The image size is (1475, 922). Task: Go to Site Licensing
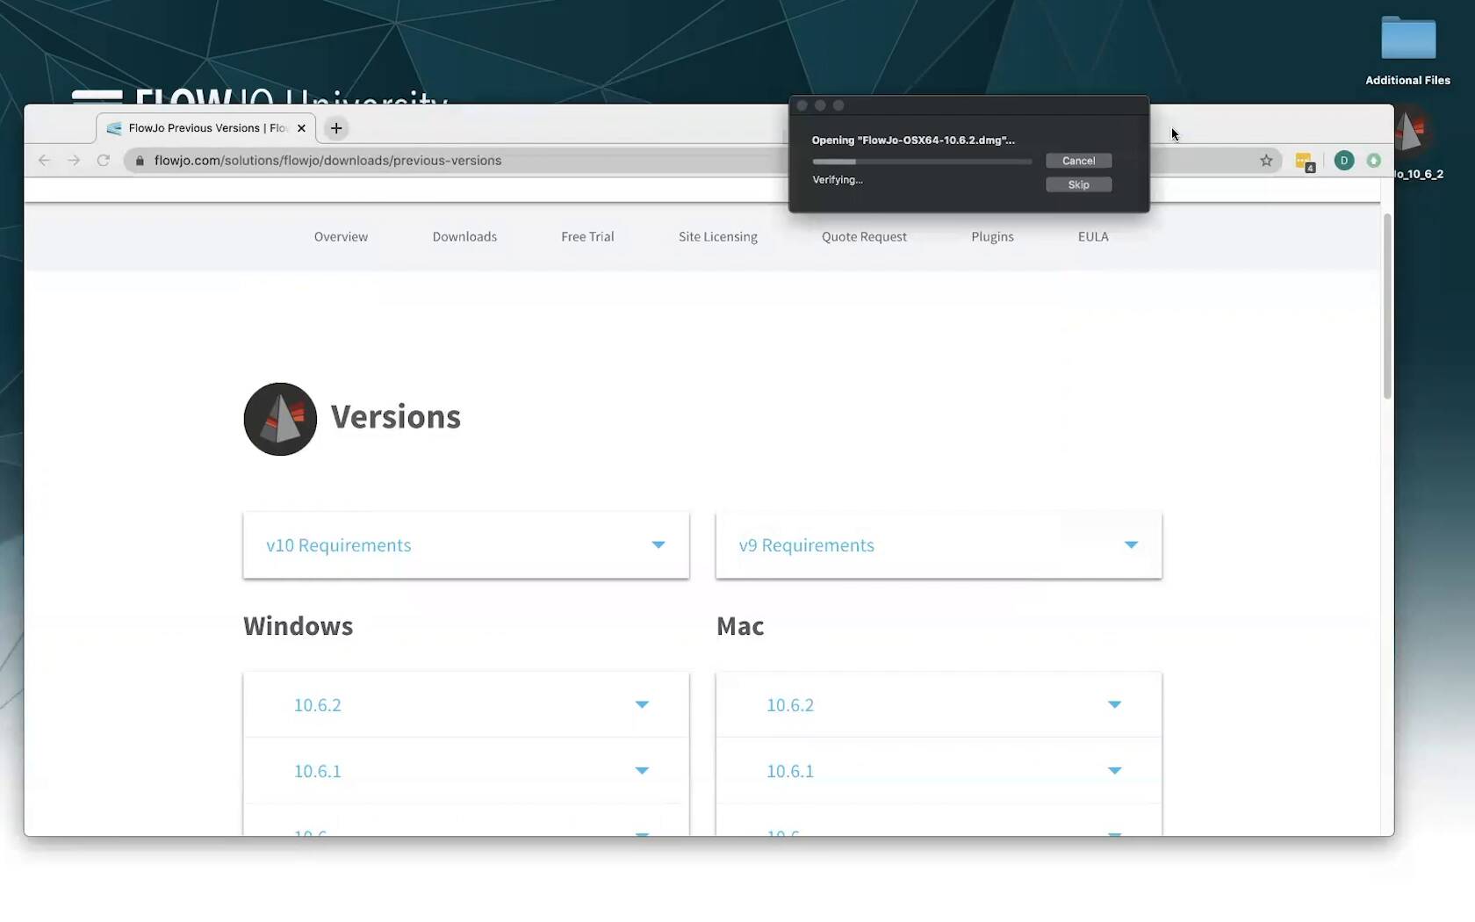[x=717, y=237]
